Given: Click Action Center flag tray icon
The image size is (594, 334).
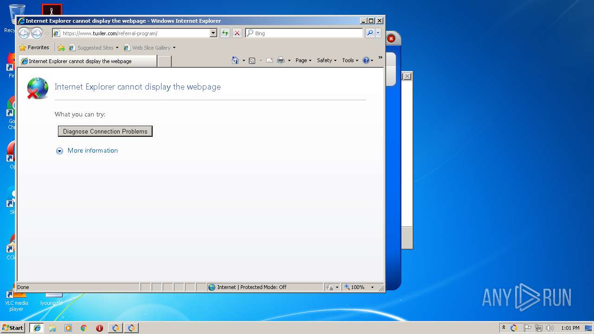Looking at the screenshot, I should click(527, 328).
